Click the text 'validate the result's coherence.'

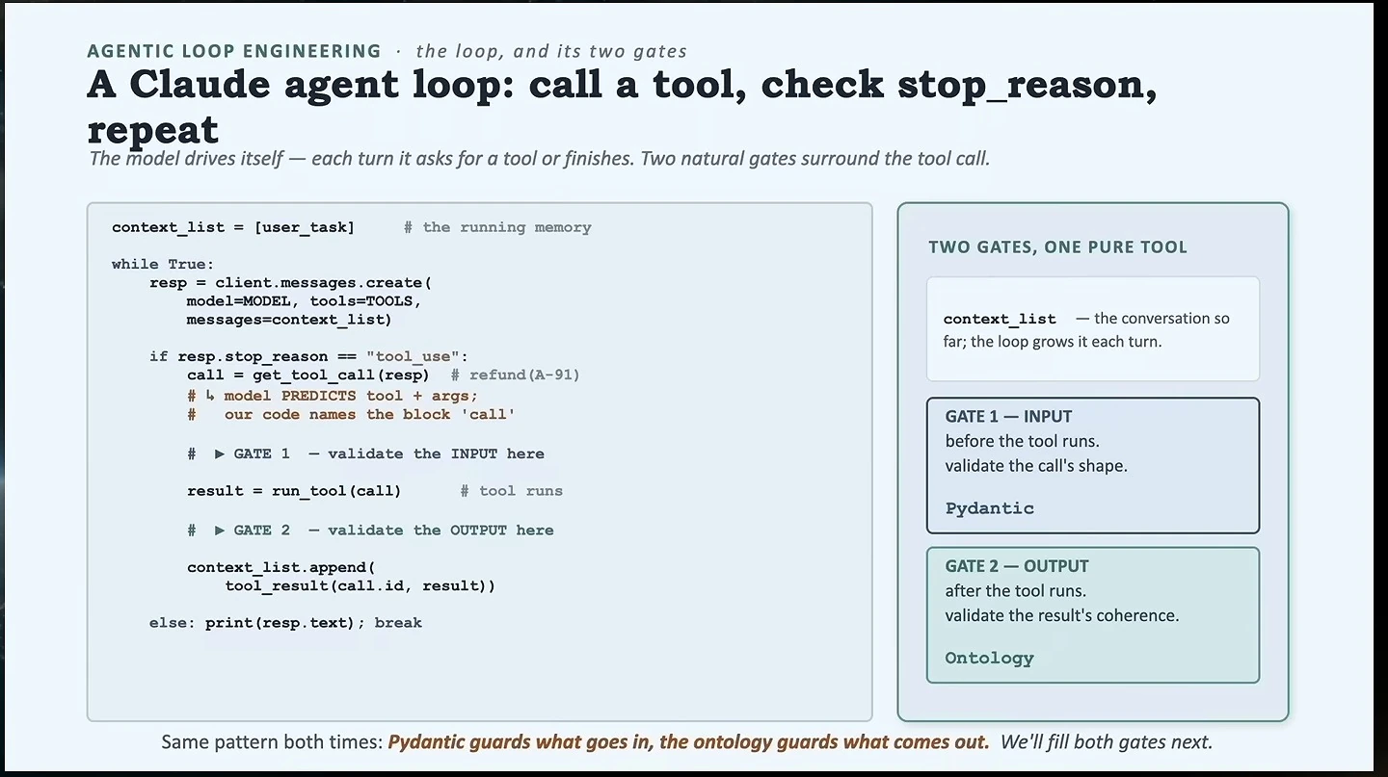(1062, 615)
